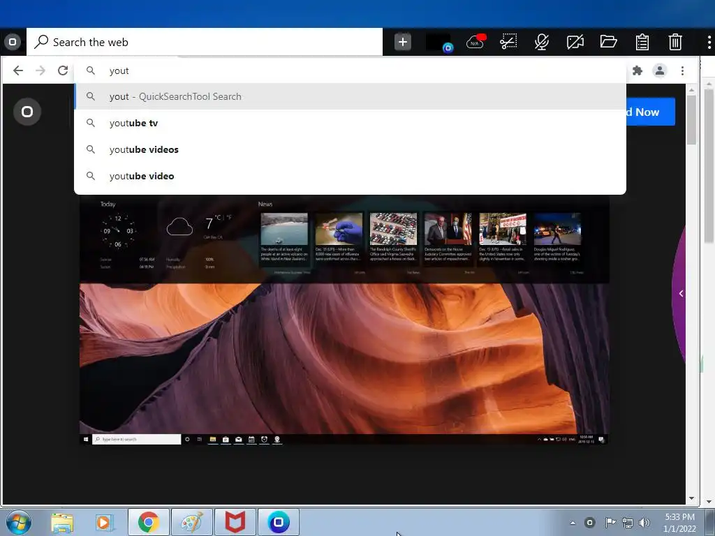This screenshot has height=536, width=715.
Task: Open the Windows Start button
Action: click(18, 522)
